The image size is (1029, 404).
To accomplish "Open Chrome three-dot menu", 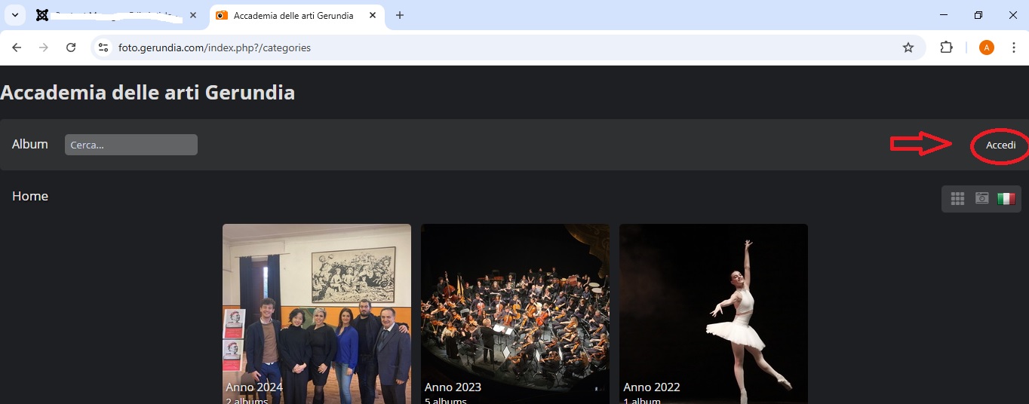I will click(1014, 47).
